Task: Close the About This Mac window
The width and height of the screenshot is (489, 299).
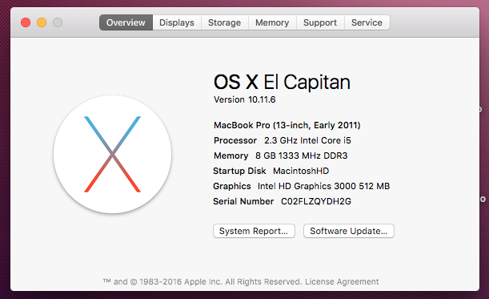Action: [x=26, y=22]
